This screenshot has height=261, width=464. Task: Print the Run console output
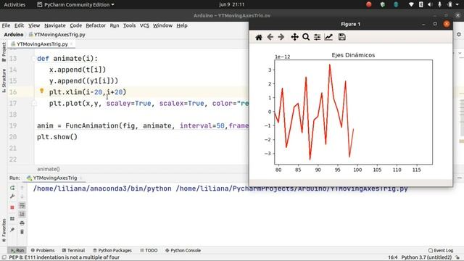pos(22,223)
